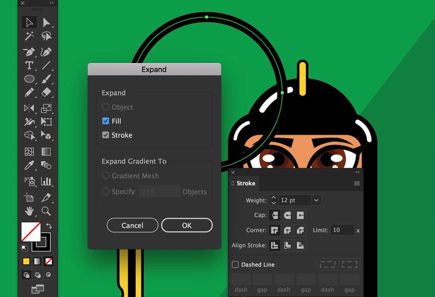This screenshot has width=435, height=297.
Task: Select the Free Transform tool
Action: [x=46, y=121]
